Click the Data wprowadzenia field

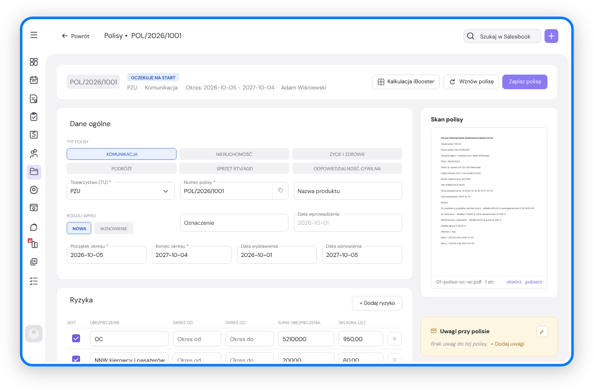click(x=348, y=222)
